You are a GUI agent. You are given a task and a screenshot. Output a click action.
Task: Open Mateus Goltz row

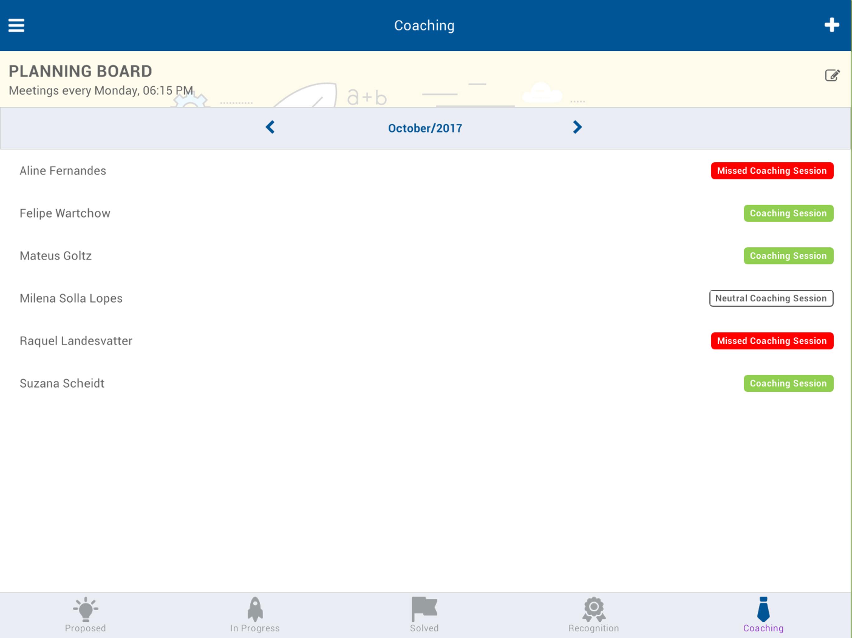(425, 256)
